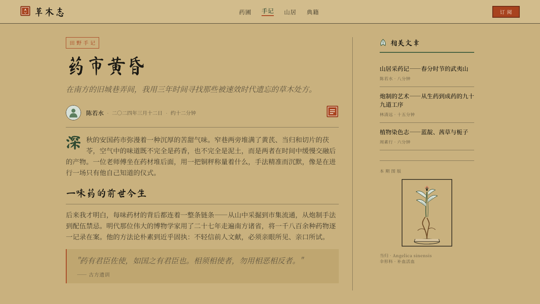Click caption 当归 · Angelica sinensis
Viewport: 540px width, 304px height.
(406, 255)
